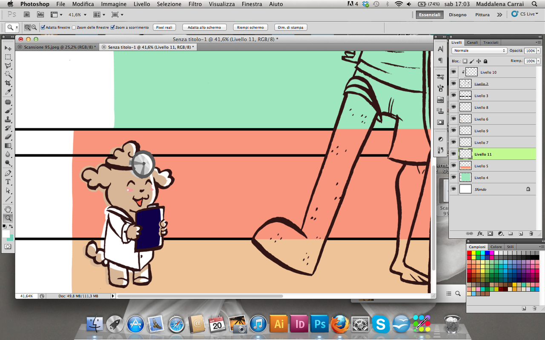Select the Clone Stamp tool

point(8,119)
